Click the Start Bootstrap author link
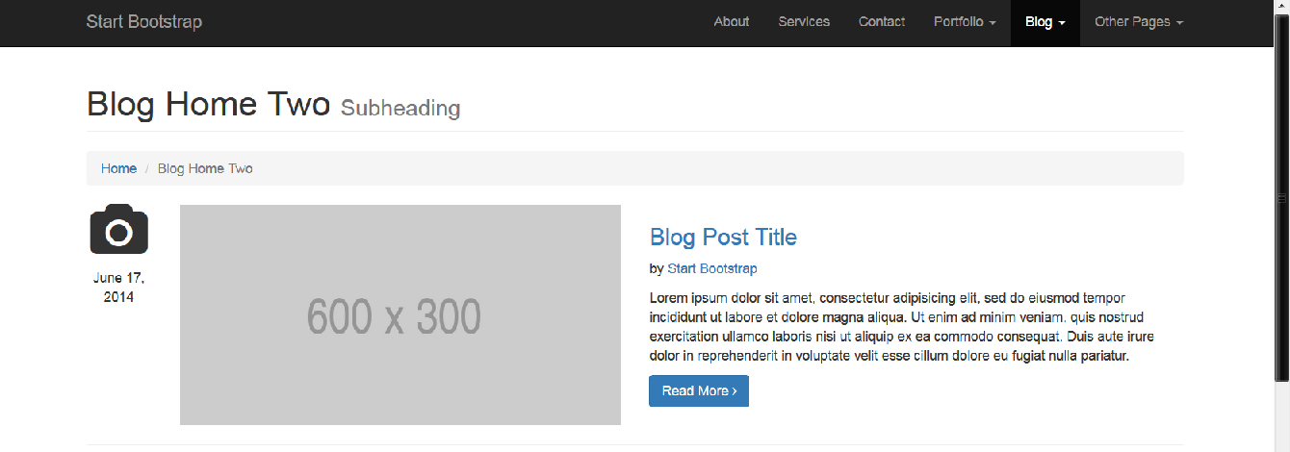The width and height of the screenshot is (1290, 452). 712,268
